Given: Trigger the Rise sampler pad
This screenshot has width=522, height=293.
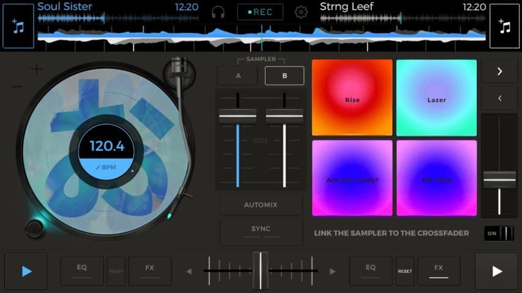Looking at the screenshot, I should tap(352, 98).
